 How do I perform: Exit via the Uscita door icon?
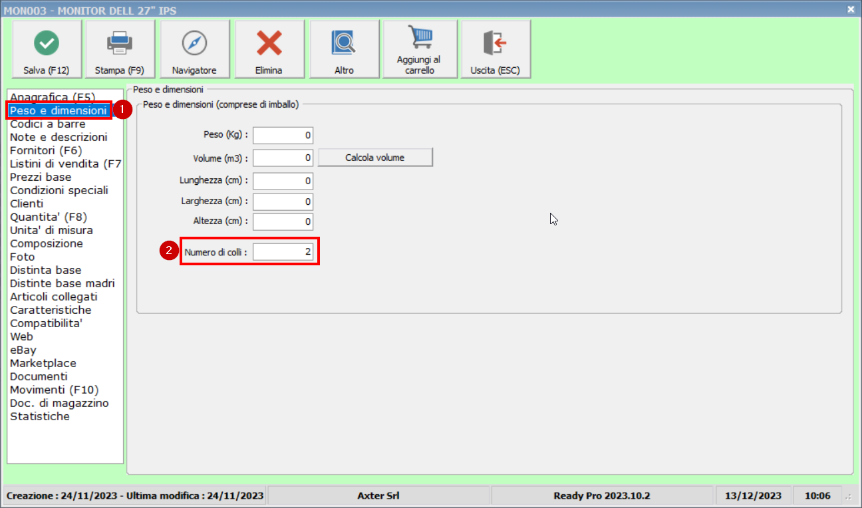tap(495, 43)
